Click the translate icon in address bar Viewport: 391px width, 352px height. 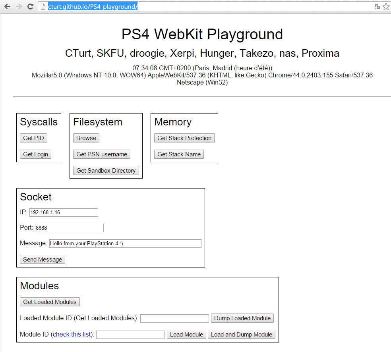(x=377, y=7)
